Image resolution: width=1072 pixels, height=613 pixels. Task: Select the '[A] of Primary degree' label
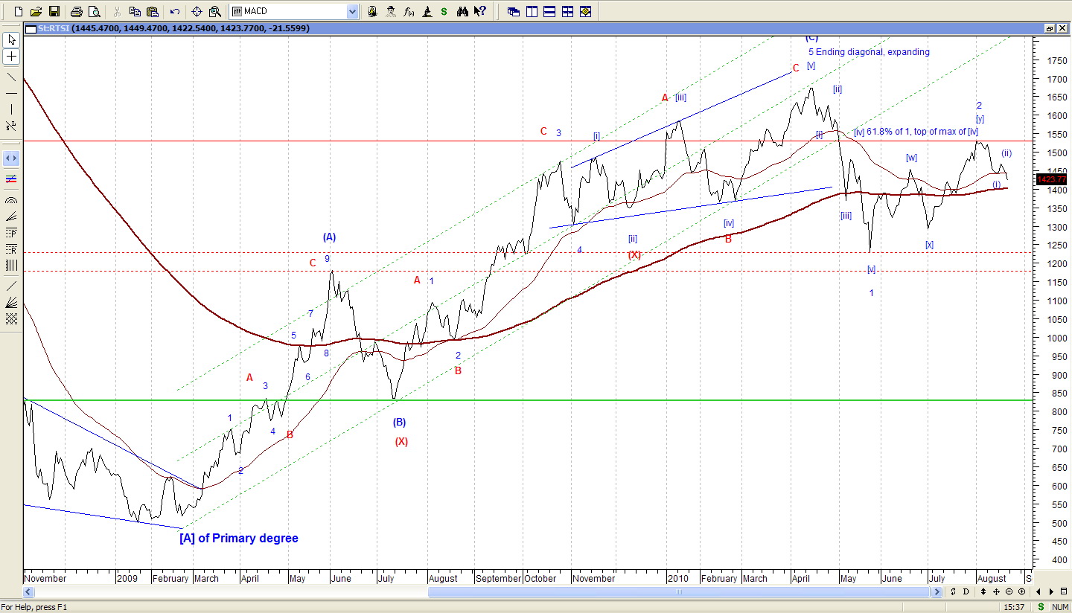pos(239,538)
